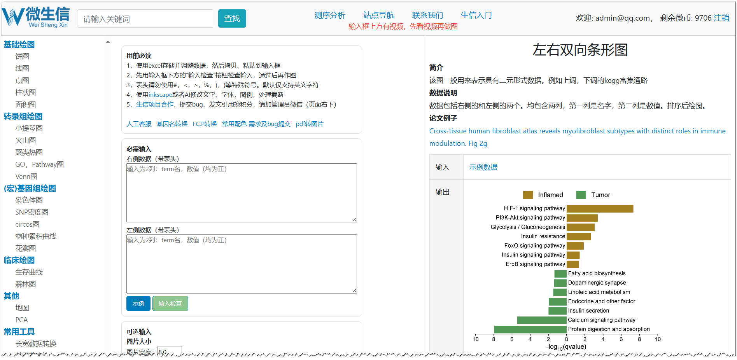Viewport: 737px width, 360px height.
Task: Click into the 右侧数据 text area
Action: [242, 193]
